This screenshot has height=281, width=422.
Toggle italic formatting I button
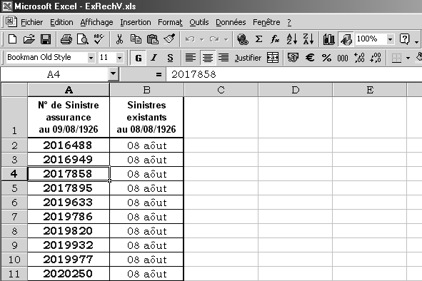pyautogui.click(x=154, y=58)
